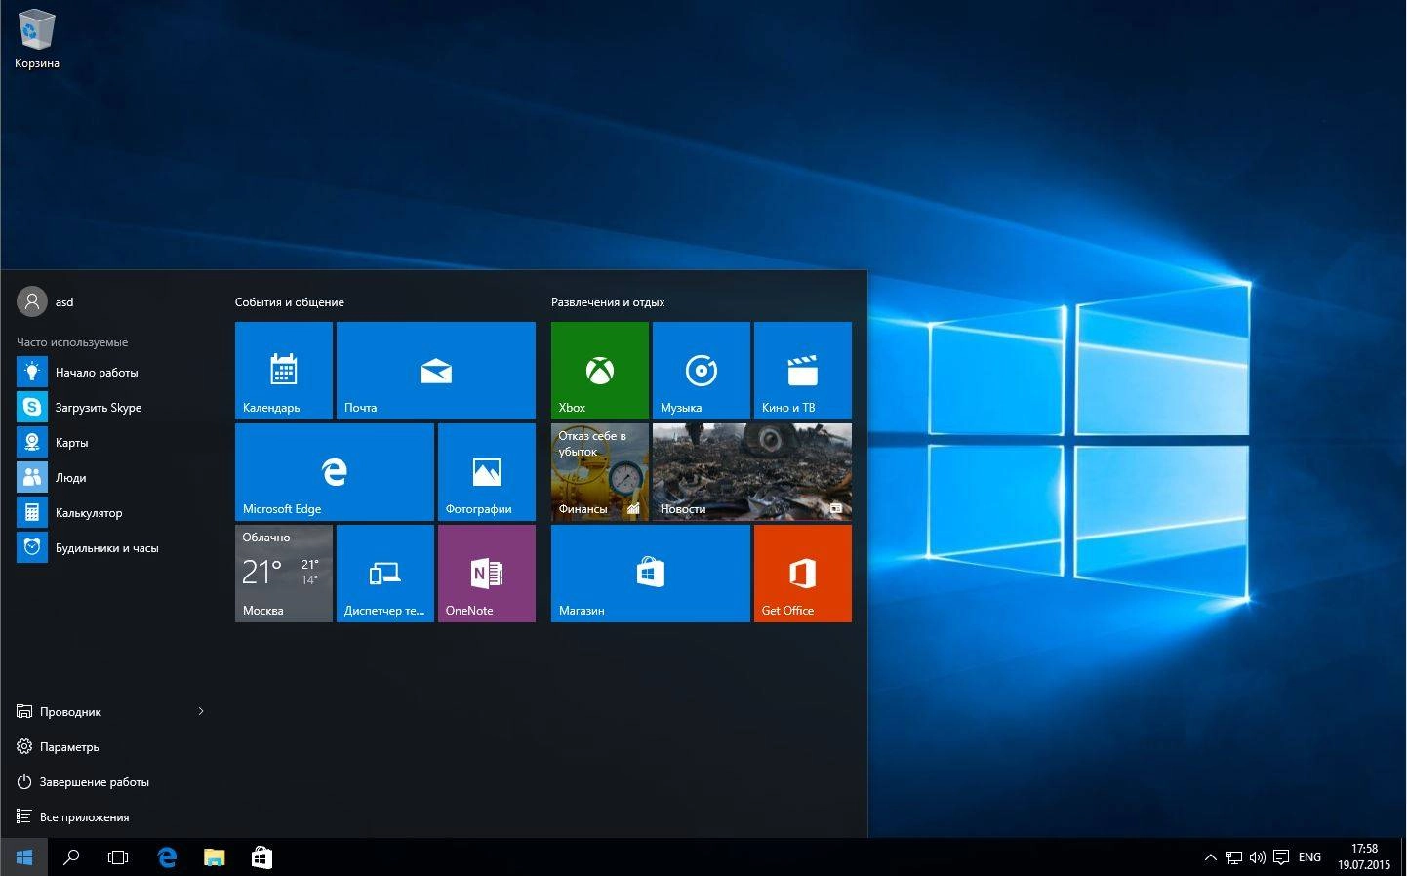Viewport: 1407px width, 876px height.
Task: Open the News (Новости) live tile
Action: click(752, 472)
